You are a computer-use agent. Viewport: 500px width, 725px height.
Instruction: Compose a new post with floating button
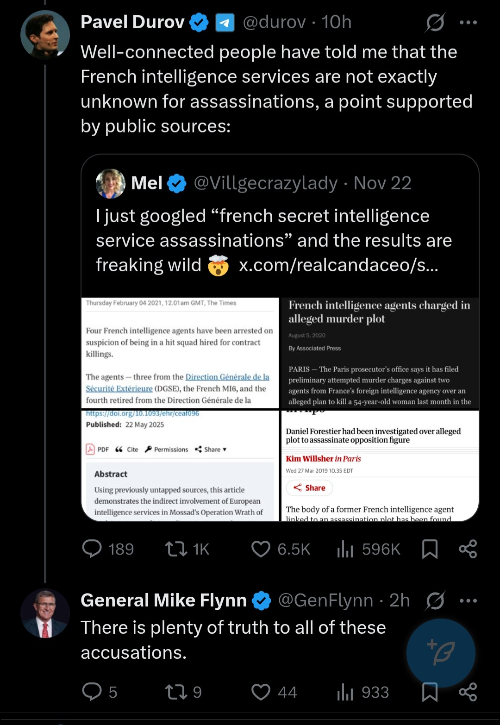coord(441,653)
